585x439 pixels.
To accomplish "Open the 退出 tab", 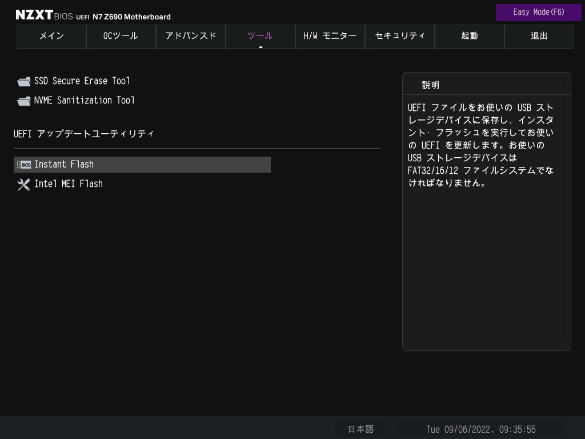I will (539, 36).
